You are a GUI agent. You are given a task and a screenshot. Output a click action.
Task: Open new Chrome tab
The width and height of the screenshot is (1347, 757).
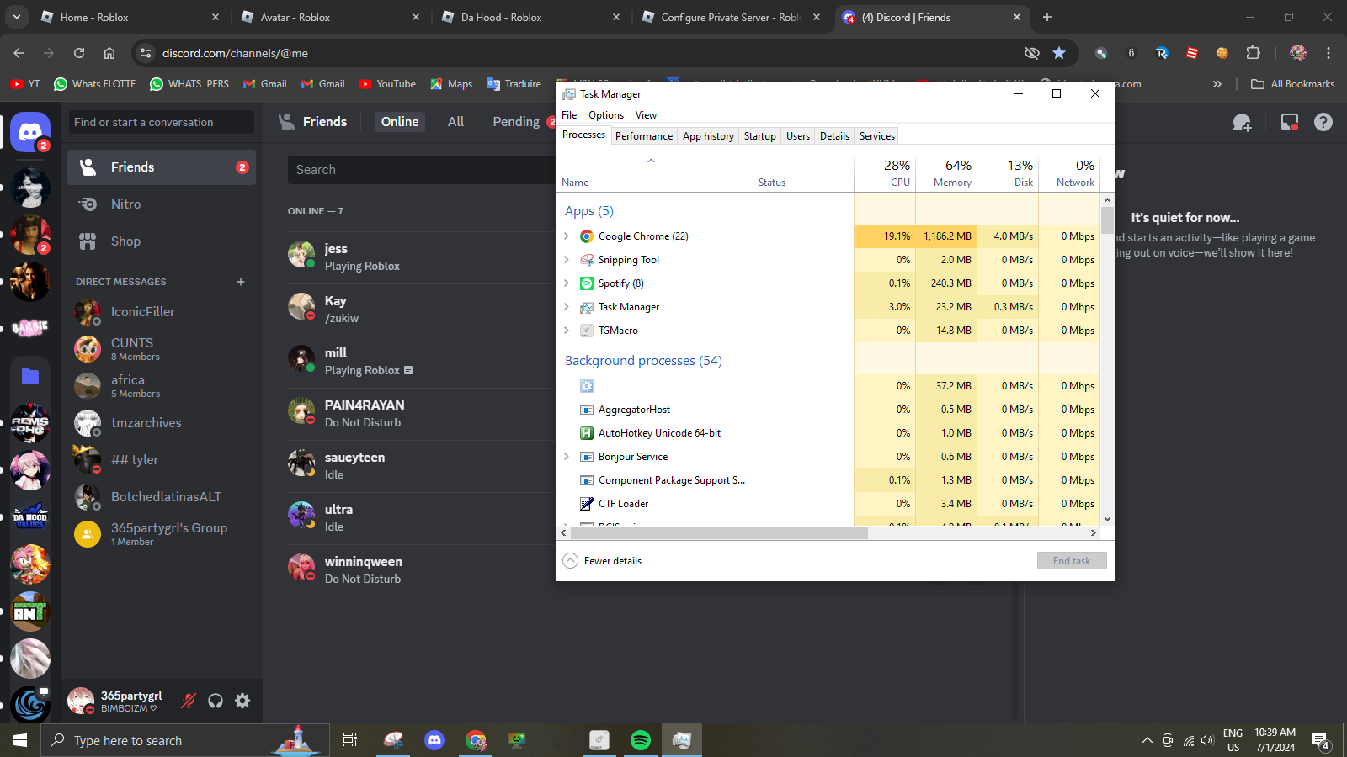pyautogui.click(x=1047, y=17)
